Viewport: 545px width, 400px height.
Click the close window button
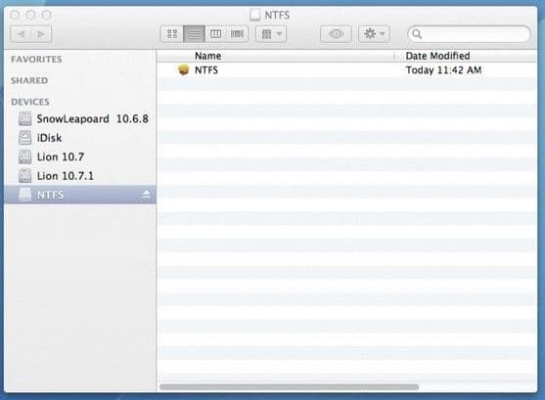point(15,15)
